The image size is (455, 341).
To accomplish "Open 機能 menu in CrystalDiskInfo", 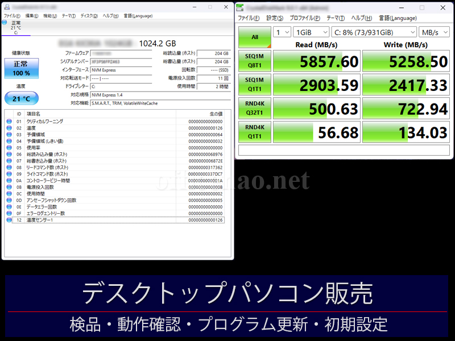I will [x=49, y=16].
